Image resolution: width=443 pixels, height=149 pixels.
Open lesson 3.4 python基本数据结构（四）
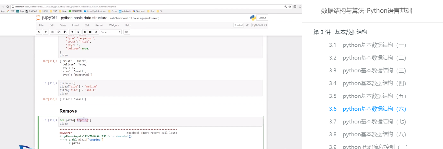pos(368,83)
